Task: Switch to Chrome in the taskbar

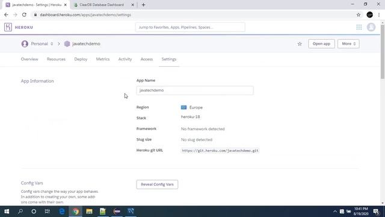Action: (x=76, y=212)
